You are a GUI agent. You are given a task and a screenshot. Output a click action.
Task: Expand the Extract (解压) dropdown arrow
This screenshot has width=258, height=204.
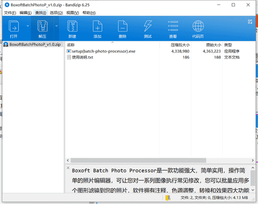56,26
